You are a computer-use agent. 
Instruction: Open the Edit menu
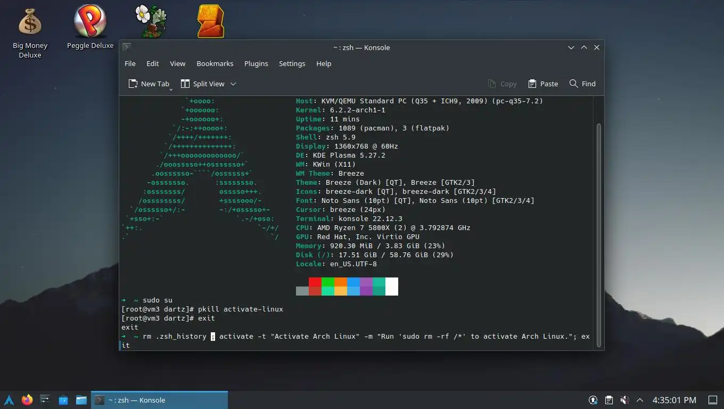pyautogui.click(x=153, y=63)
